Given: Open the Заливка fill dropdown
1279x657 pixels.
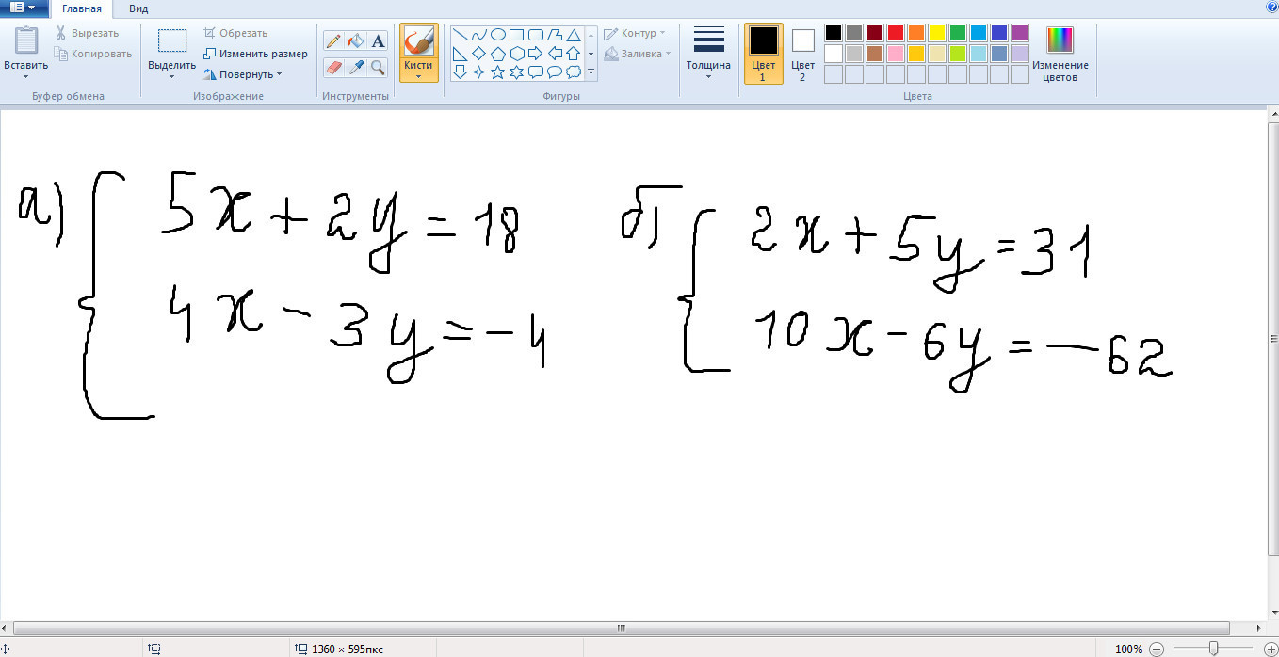Looking at the screenshot, I should (x=638, y=54).
